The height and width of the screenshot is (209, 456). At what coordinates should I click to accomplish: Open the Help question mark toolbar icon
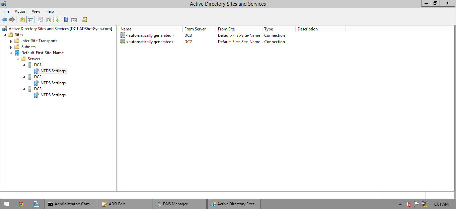pyautogui.click(x=66, y=20)
